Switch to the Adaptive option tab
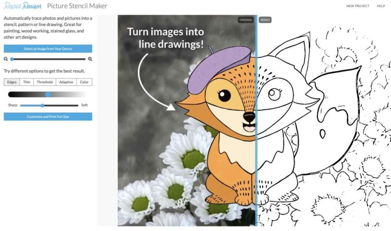Viewport: 391px width, 231px height. pyautogui.click(x=66, y=82)
